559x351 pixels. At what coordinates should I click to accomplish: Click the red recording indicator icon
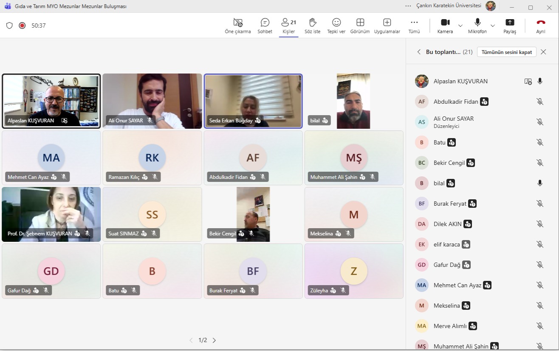pyautogui.click(x=22, y=25)
